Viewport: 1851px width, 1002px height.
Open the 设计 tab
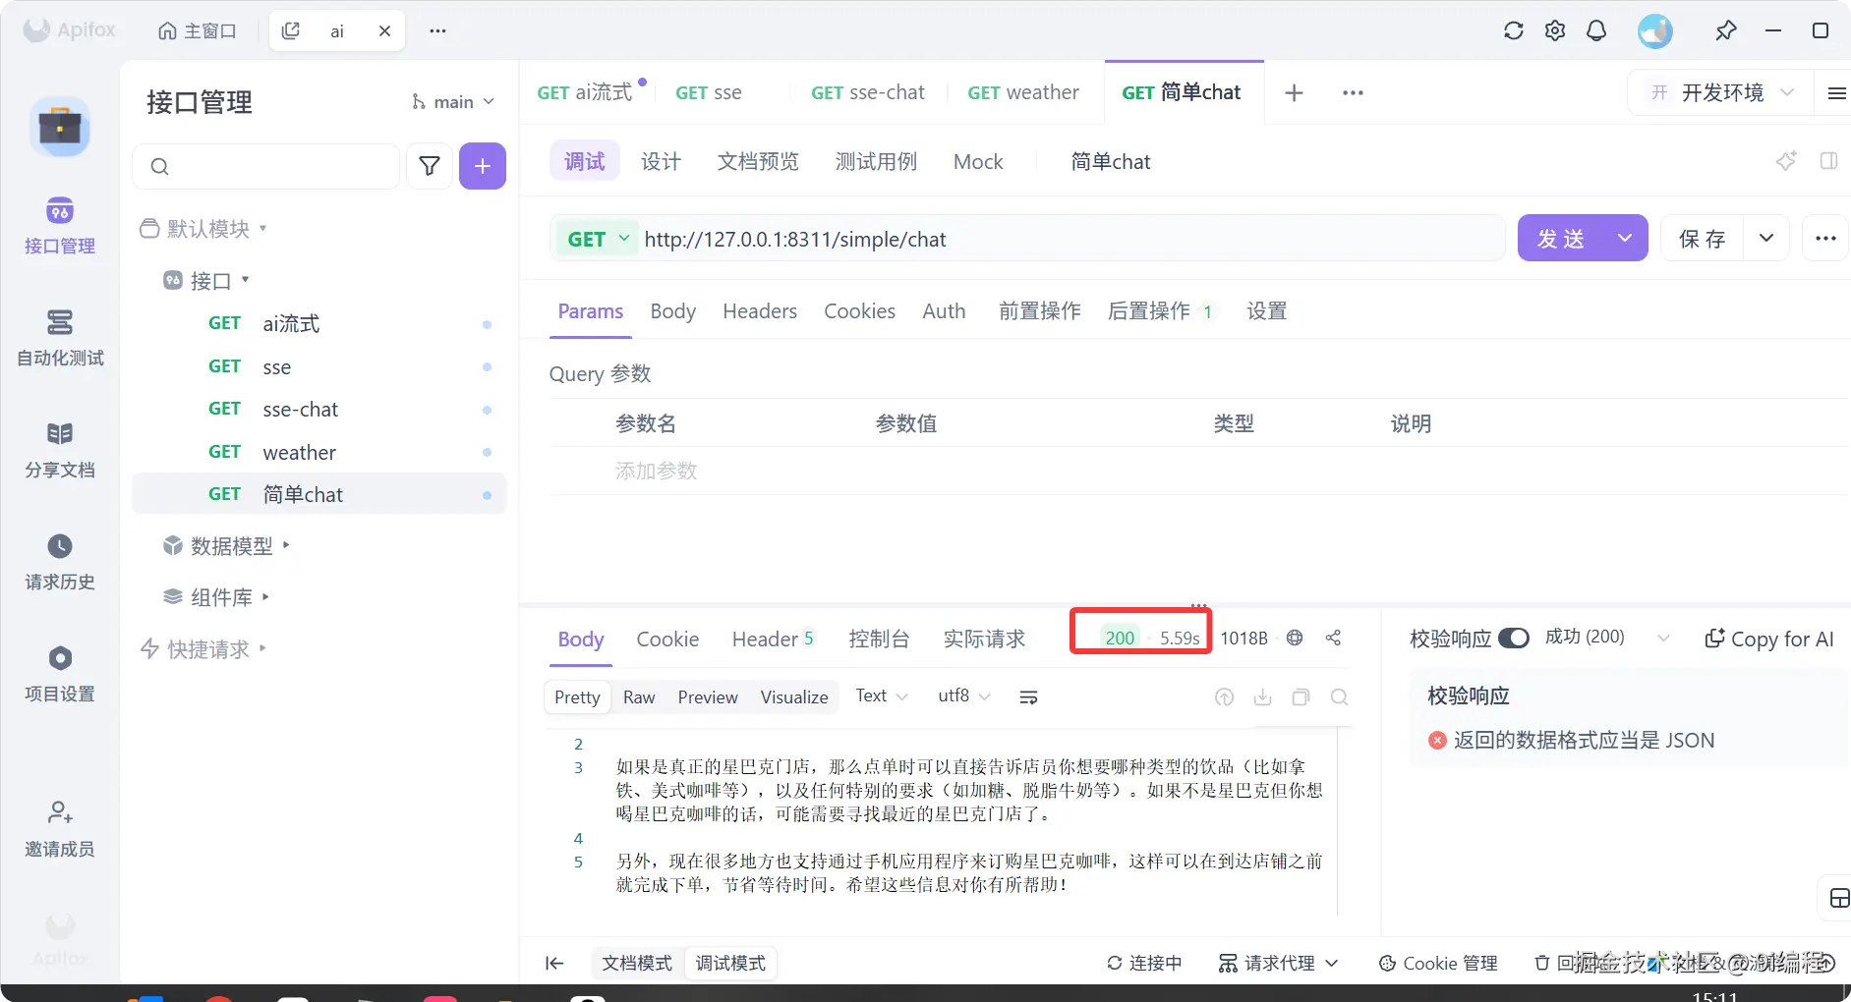point(662,161)
